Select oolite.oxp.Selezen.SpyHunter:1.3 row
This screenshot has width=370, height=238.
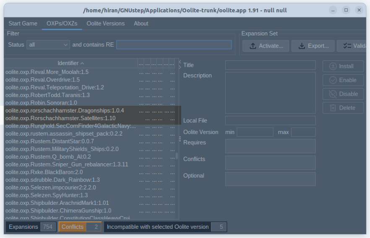point(90,196)
